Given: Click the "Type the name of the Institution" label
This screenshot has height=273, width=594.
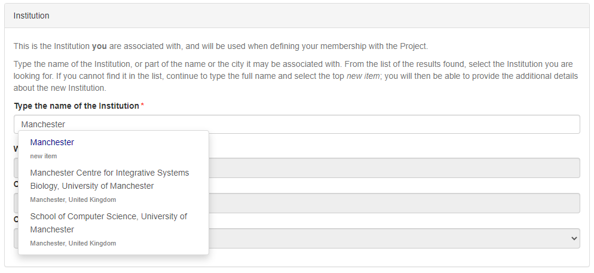Looking at the screenshot, I should coord(76,106).
